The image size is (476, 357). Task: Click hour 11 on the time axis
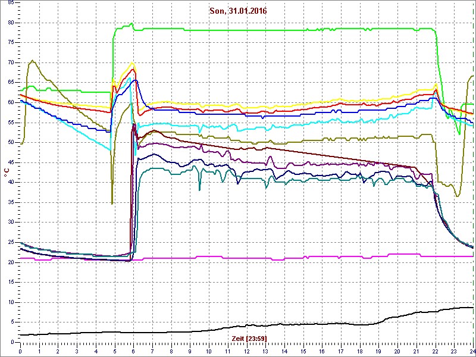pos(228,350)
